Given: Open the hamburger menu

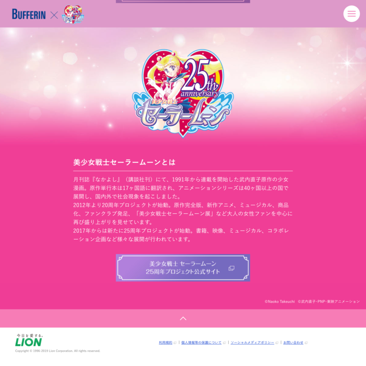Looking at the screenshot, I should coord(352,14).
